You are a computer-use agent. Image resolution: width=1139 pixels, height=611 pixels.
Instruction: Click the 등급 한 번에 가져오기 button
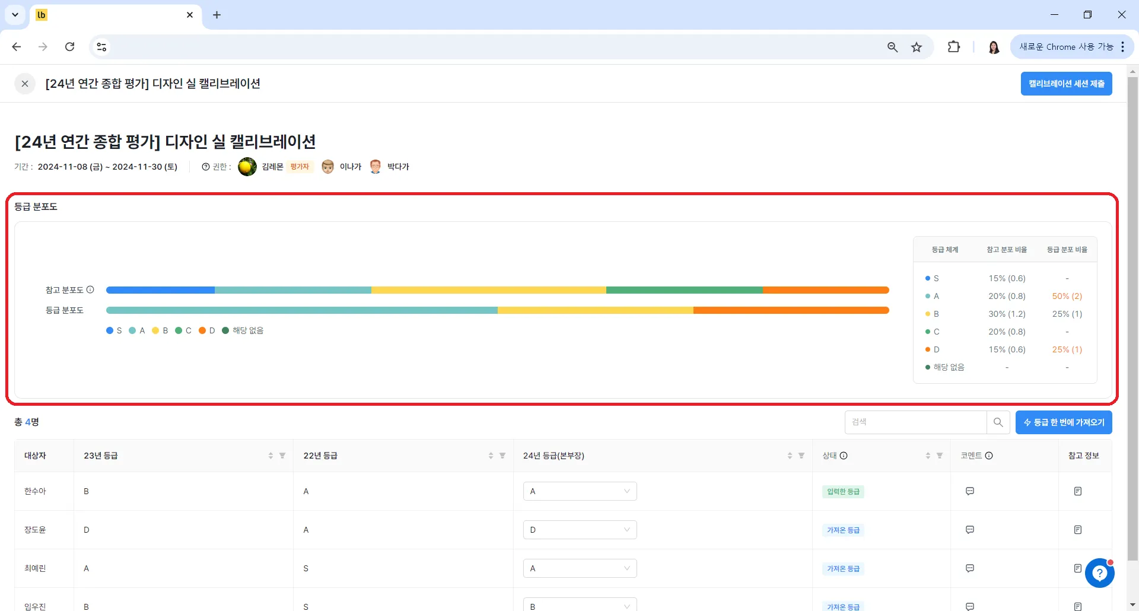point(1064,422)
